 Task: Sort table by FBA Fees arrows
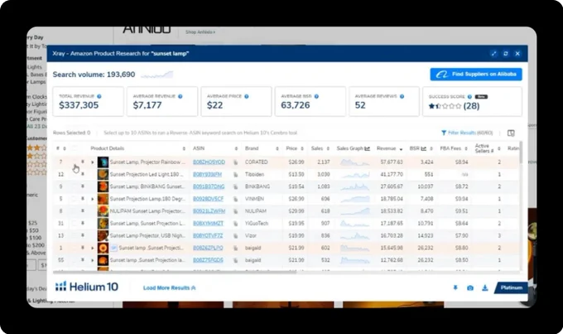pyautogui.click(x=466, y=148)
